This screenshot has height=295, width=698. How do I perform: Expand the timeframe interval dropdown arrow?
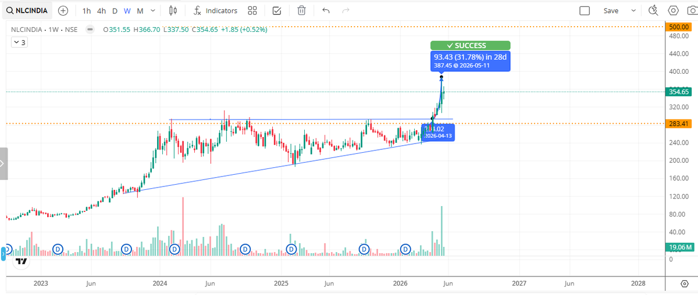(153, 10)
